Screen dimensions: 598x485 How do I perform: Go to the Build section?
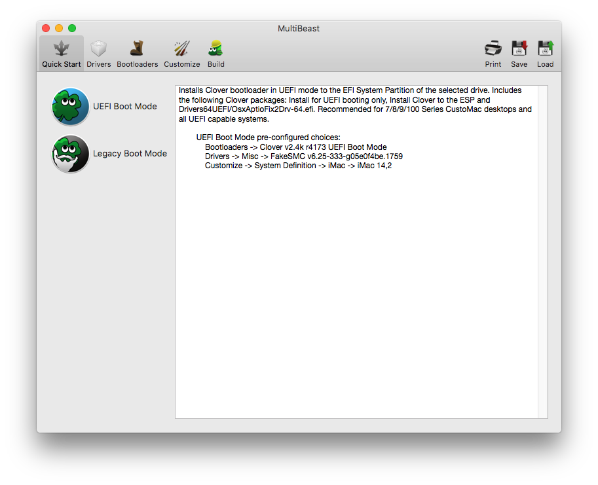click(215, 49)
